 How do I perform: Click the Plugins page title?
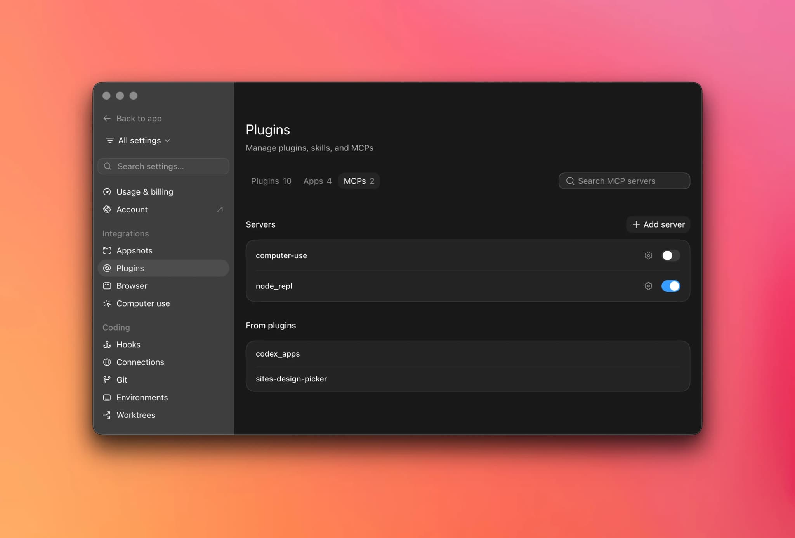[268, 130]
